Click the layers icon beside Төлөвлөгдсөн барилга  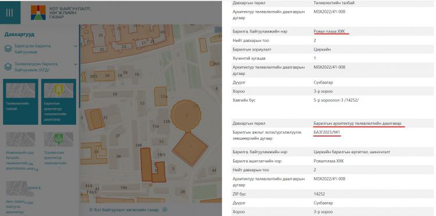[8, 67]
